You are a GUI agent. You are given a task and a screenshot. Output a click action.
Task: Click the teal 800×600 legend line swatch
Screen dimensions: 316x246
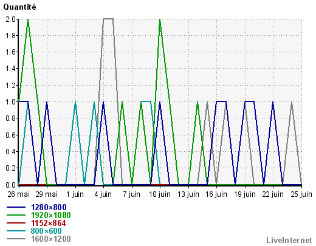pos(16,231)
